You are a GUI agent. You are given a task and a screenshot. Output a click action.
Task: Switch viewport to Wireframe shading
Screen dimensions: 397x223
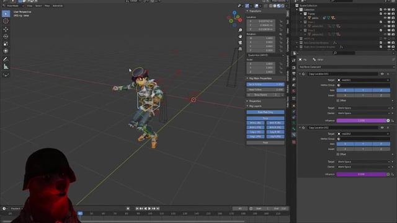coord(271,6)
